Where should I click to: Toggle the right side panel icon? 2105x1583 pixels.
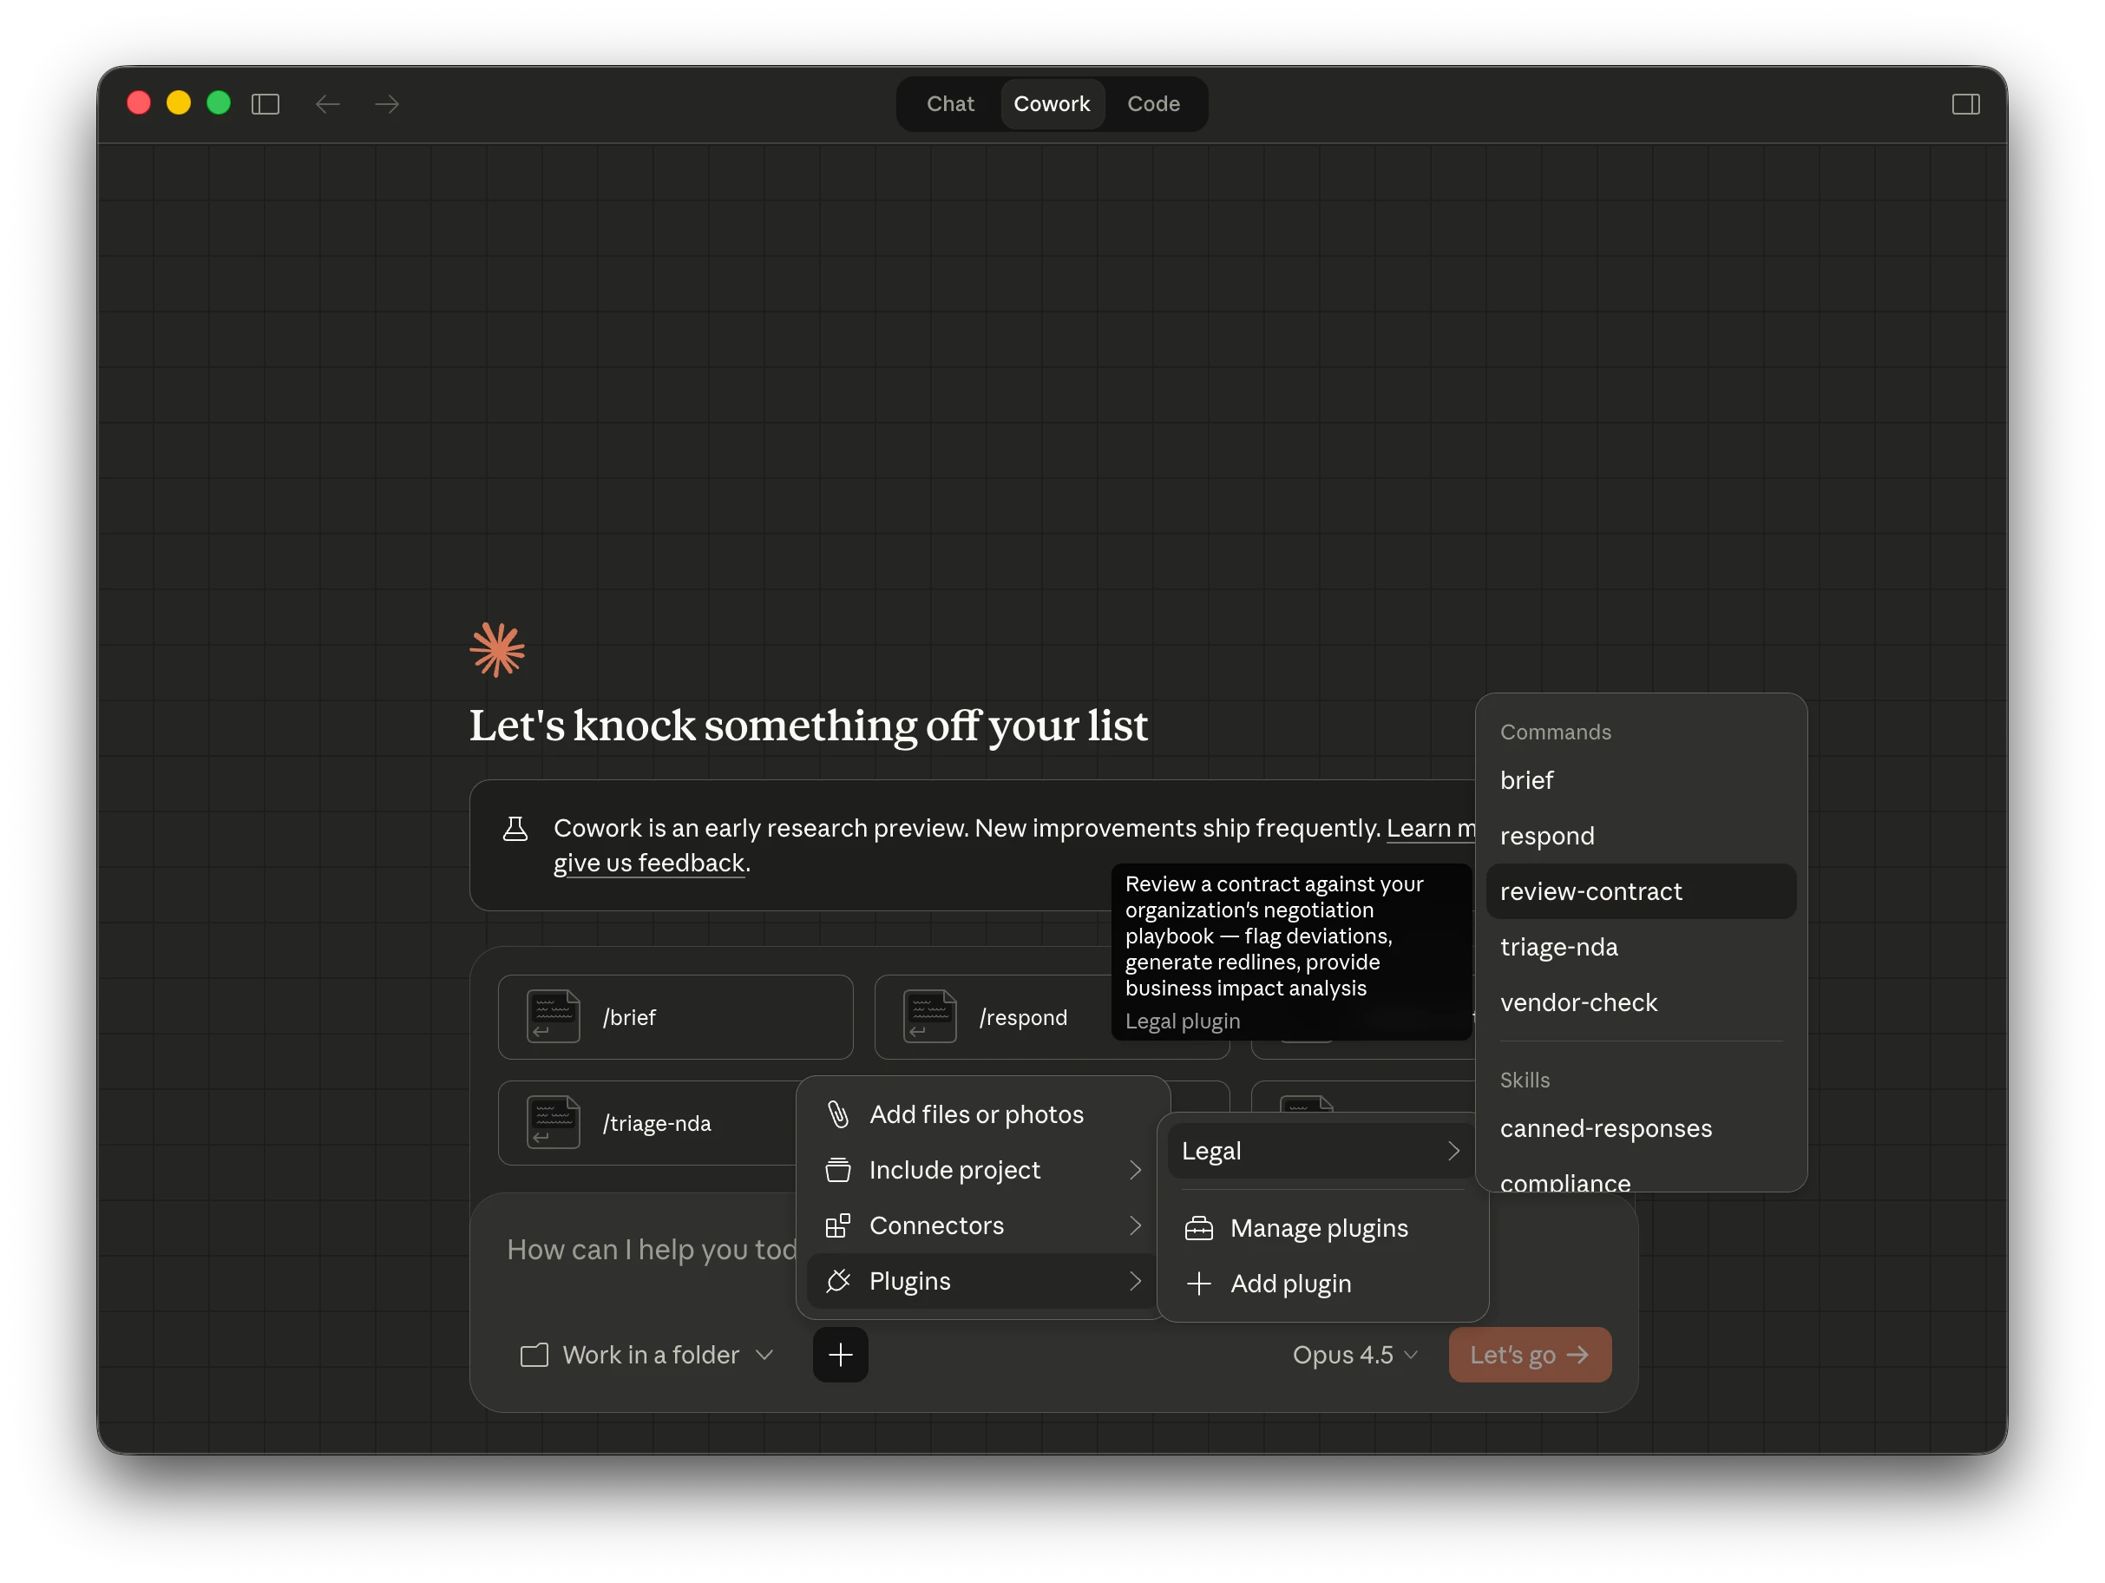click(1965, 104)
